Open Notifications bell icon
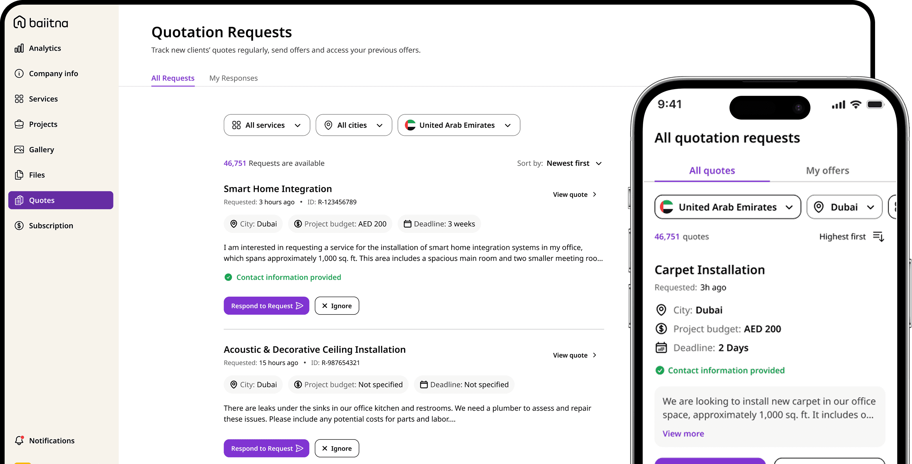The width and height of the screenshot is (912, 464). [x=19, y=440]
